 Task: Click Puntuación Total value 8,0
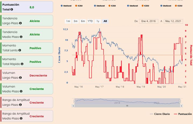[32, 8]
